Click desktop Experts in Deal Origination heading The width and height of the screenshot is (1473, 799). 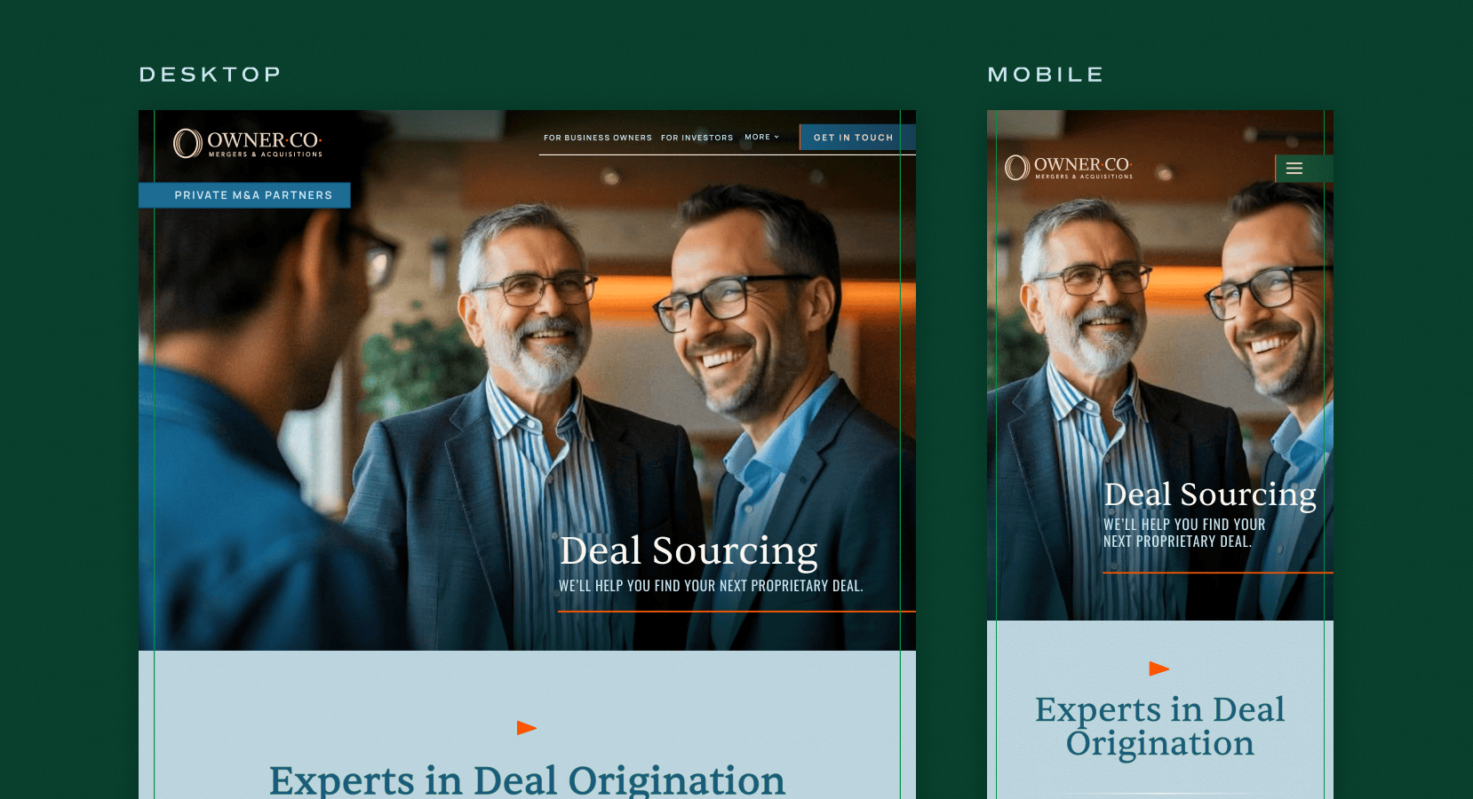pos(527,780)
